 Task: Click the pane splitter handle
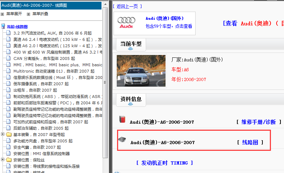110,87
